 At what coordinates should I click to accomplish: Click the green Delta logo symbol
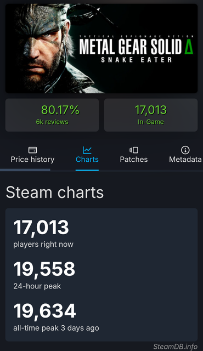point(189,47)
